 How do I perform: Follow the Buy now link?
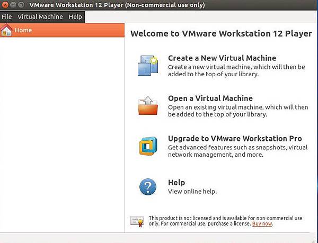point(262,224)
